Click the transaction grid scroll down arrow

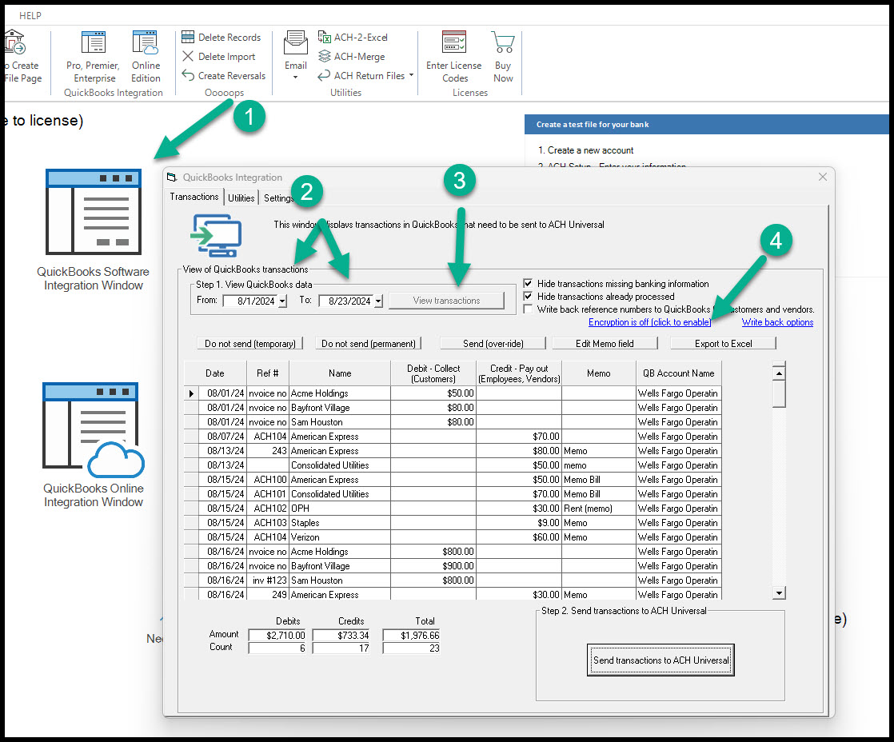(x=779, y=592)
